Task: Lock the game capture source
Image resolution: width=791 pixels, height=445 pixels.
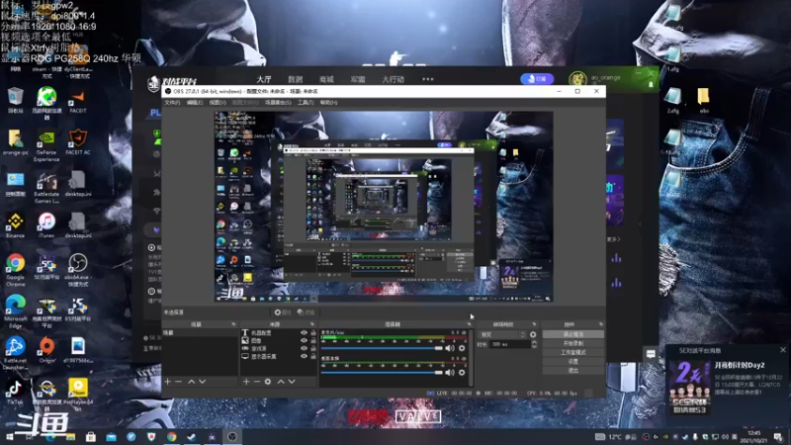Action: (313, 349)
